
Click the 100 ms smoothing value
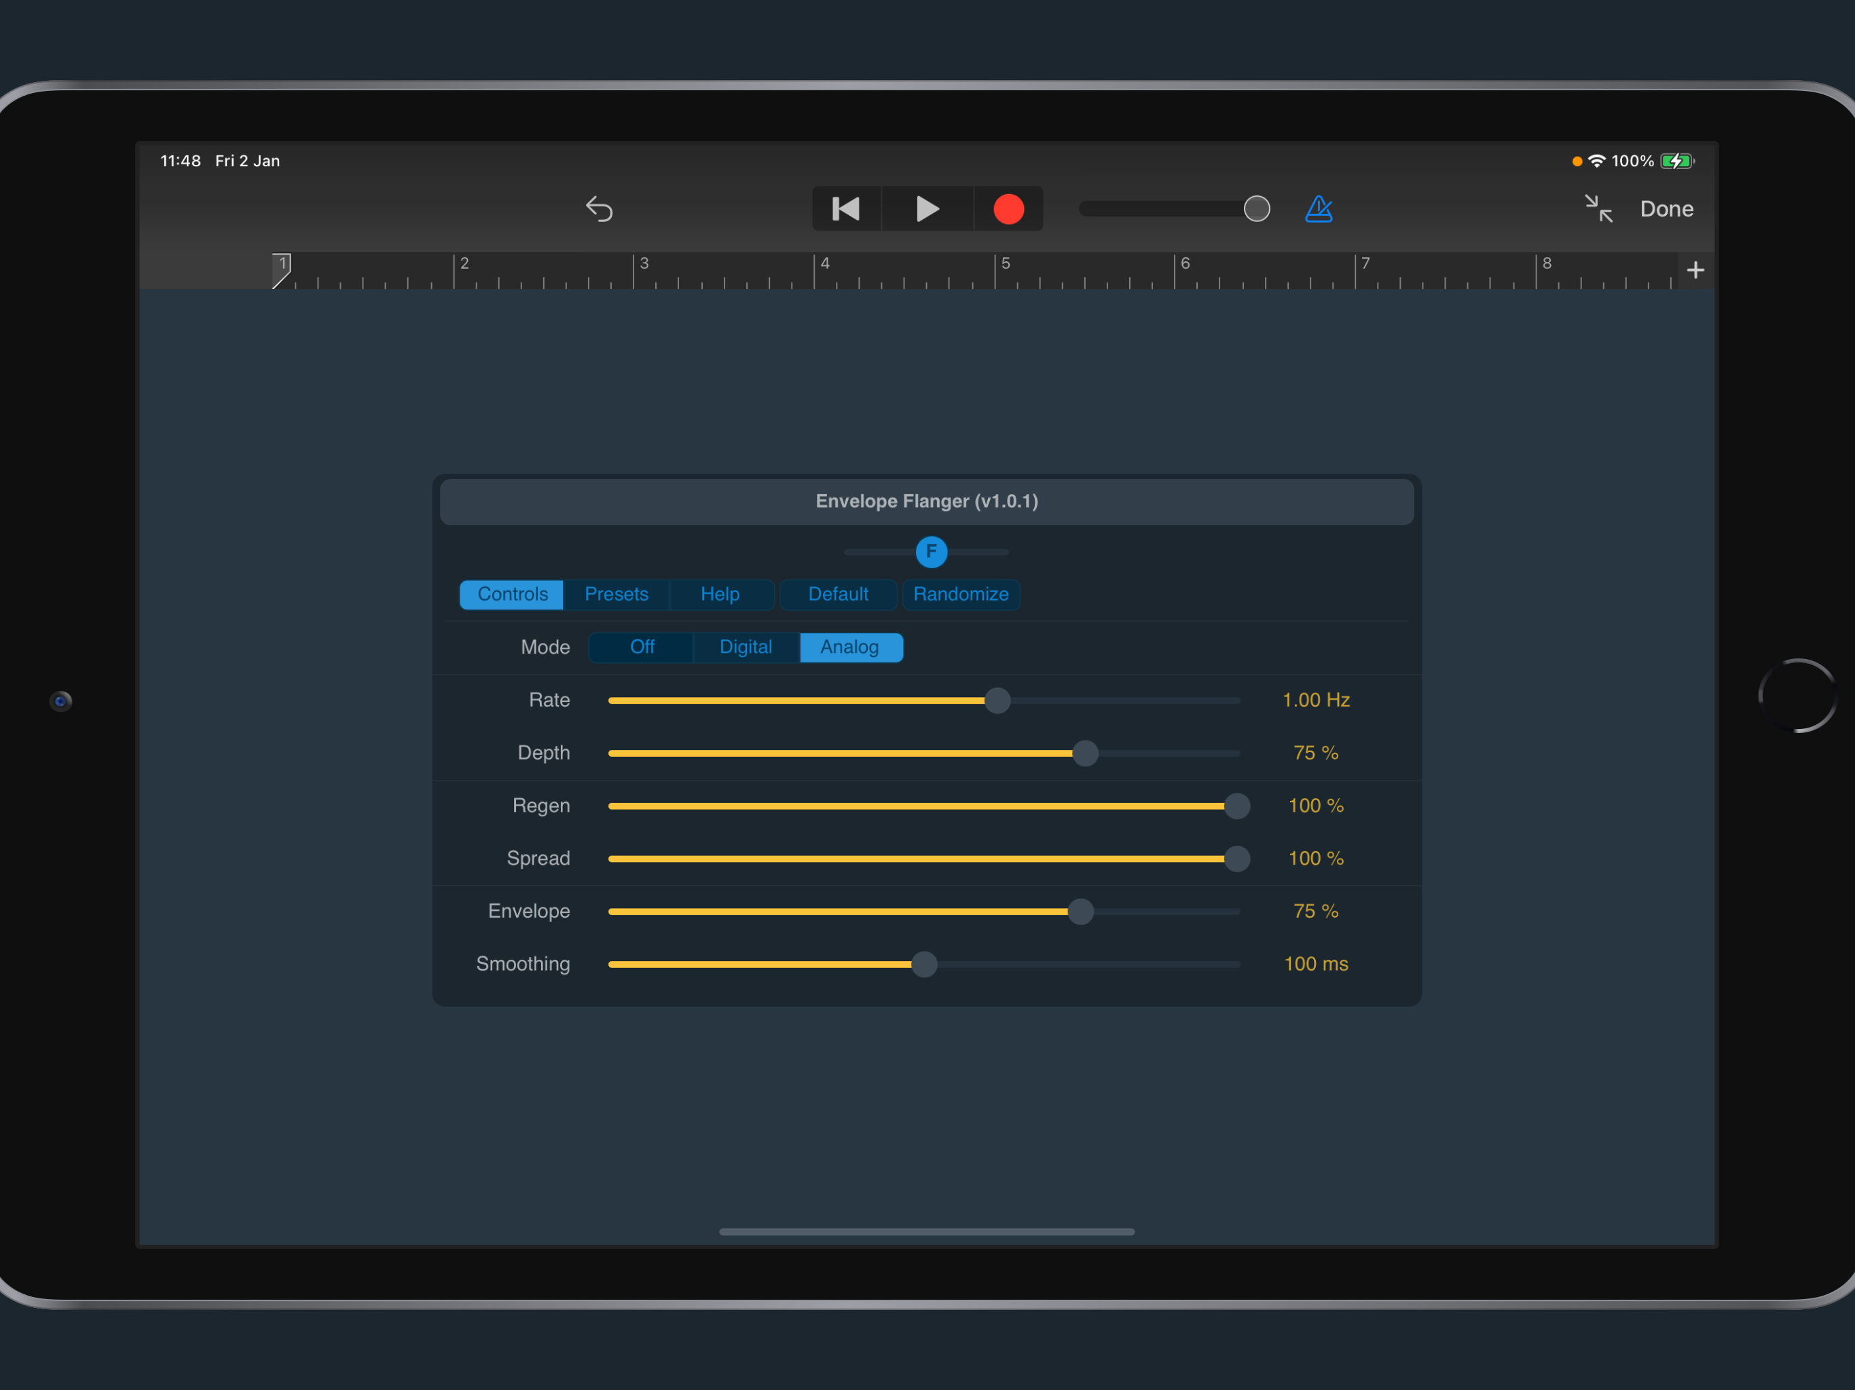[x=1316, y=964]
